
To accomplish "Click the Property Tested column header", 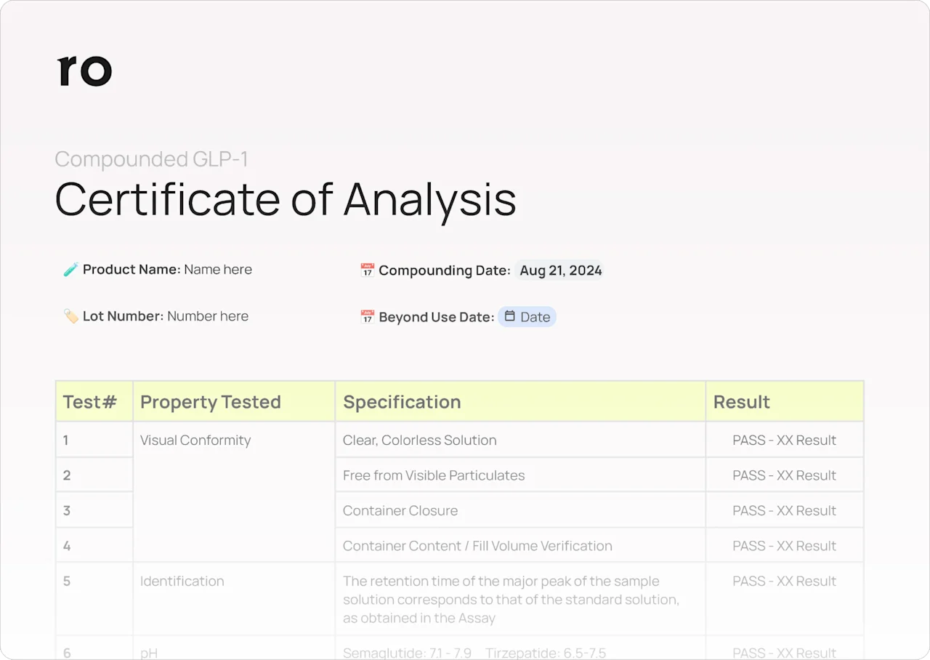I will (210, 402).
